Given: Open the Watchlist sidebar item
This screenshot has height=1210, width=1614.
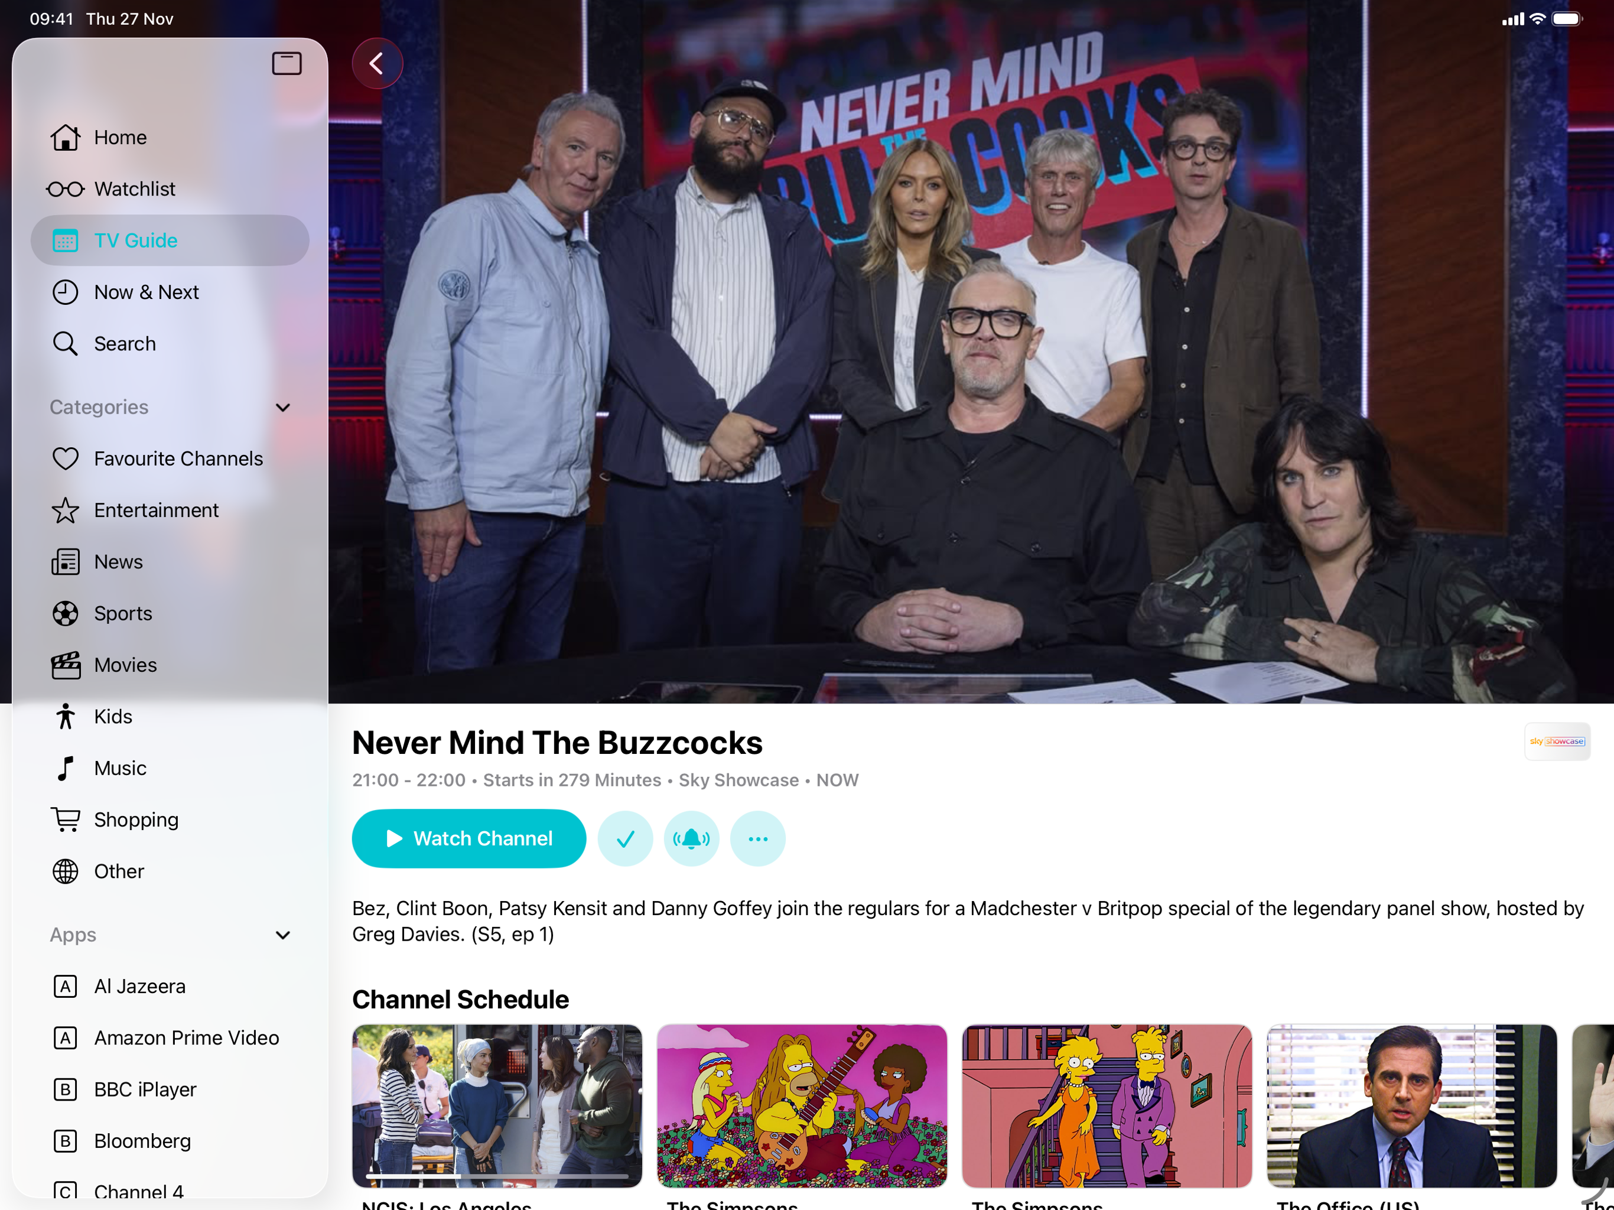Looking at the screenshot, I should pos(135,189).
